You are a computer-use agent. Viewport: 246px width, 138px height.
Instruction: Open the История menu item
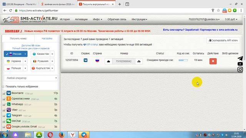(65, 19)
